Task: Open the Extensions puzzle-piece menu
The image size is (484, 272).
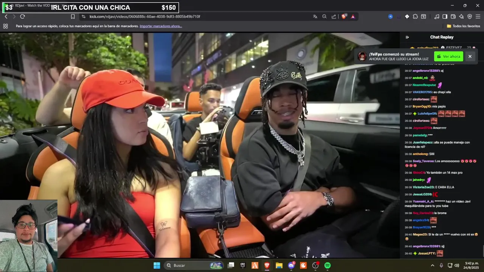Action: (x=415, y=17)
